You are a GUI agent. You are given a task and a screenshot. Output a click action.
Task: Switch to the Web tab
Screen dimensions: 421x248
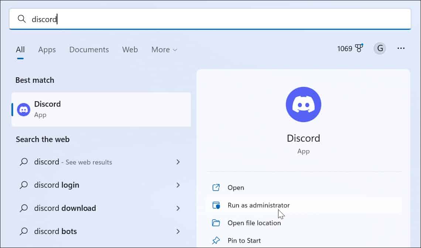coord(130,50)
